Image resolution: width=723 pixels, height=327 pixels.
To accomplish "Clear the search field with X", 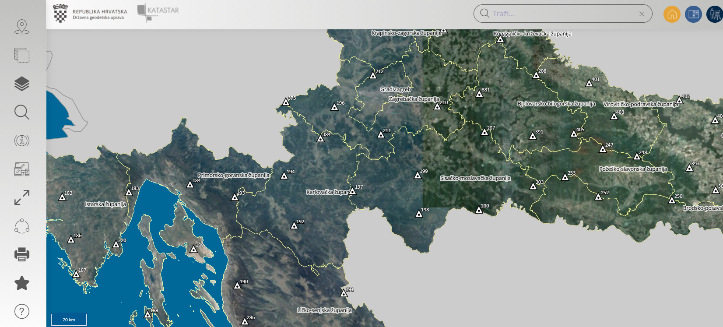I will pyautogui.click(x=642, y=14).
